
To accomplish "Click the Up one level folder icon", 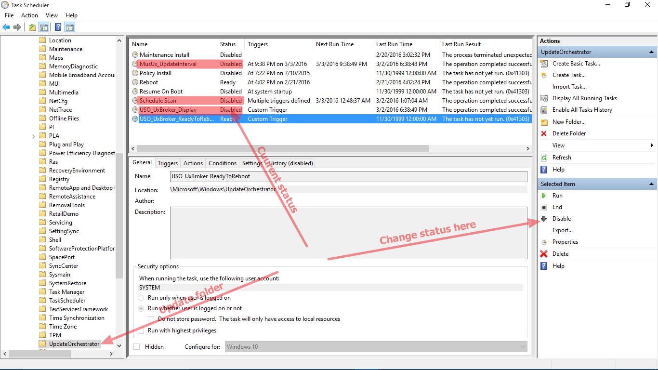I will (32, 27).
